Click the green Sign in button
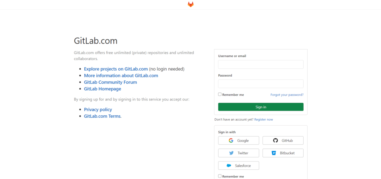 [261, 107]
